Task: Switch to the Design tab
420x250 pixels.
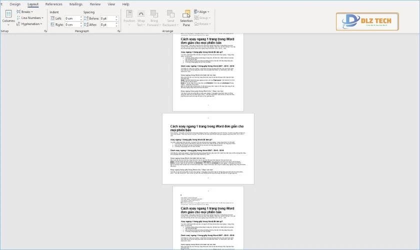Action: 15,4
